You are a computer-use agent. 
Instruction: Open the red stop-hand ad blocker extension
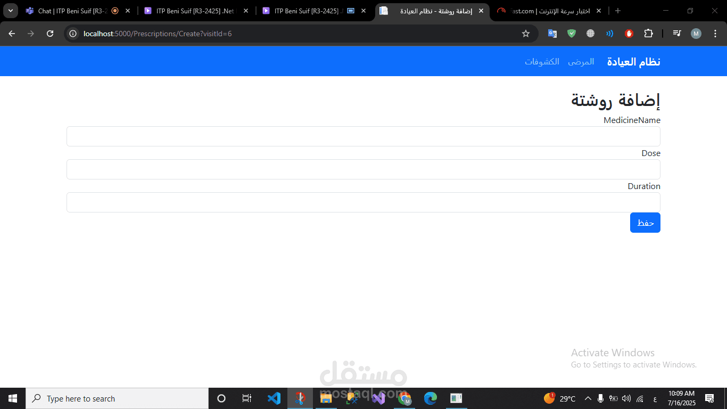[629, 34]
